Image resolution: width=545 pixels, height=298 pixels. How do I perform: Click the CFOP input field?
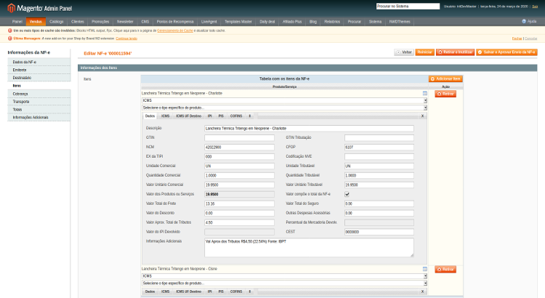coord(379,147)
